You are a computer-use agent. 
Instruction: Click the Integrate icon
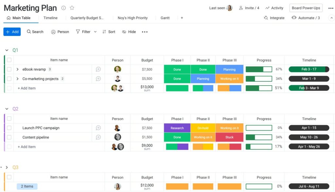[266, 18]
